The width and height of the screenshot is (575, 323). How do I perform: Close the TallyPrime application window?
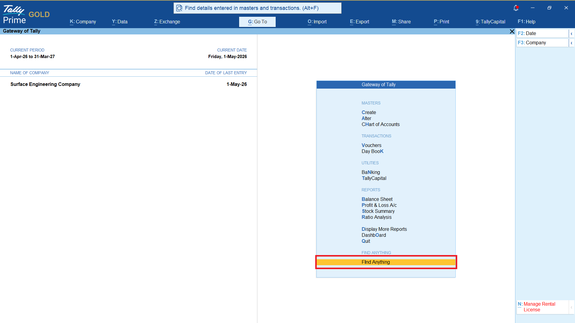tap(566, 8)
